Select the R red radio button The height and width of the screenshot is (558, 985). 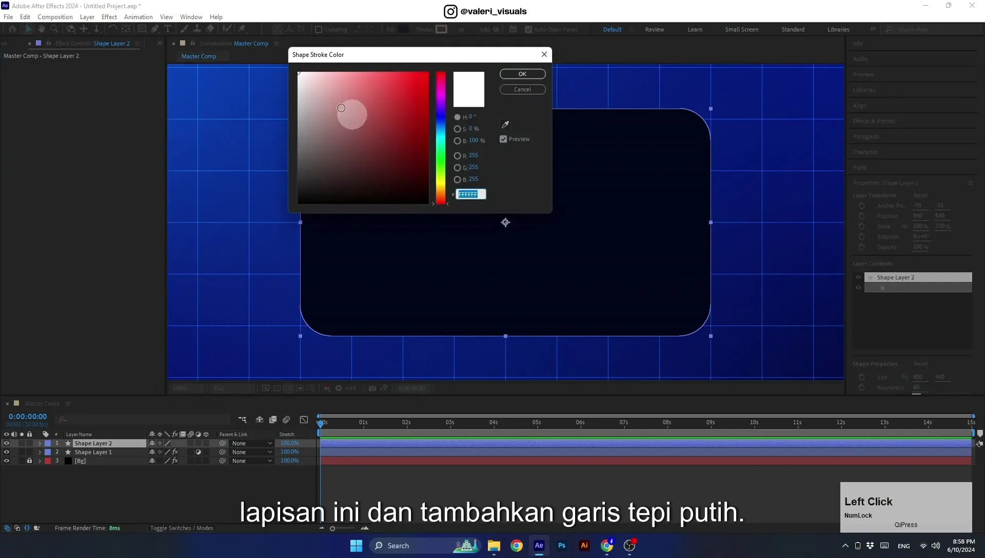pos(457,156)
